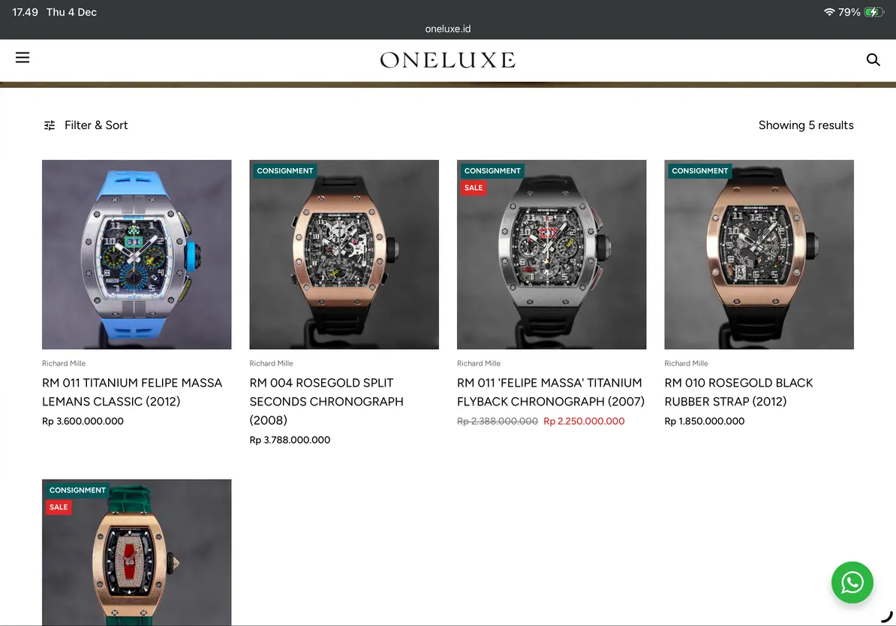Open the Filter & Sort options
896x626 pixels.
click(86, 125)
